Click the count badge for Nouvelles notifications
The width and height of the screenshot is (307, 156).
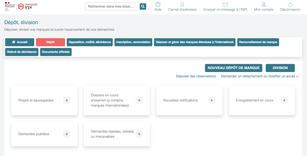point(212,100)
